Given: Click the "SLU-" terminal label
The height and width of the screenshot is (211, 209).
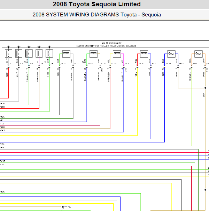Looking at the screenshot, I should click(x=103, y=64).
